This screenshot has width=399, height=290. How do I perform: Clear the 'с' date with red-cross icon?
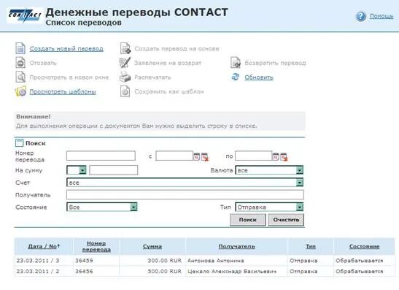[x=205, y=157]
